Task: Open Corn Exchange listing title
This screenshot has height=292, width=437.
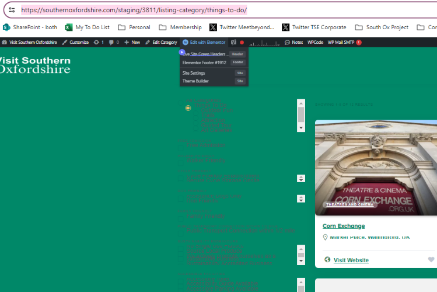Action: click(x=344, y=226)
